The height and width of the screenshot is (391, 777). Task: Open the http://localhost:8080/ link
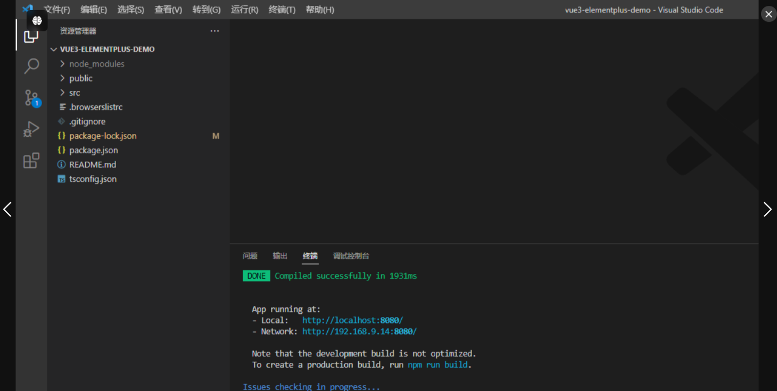[353, 320]
